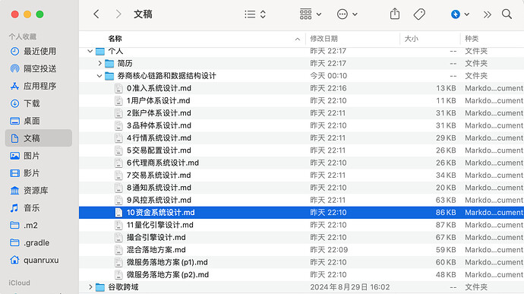Open the ellipsis action menu
The height and width of the screenshot is (294, 524).
tap(347, 14)
